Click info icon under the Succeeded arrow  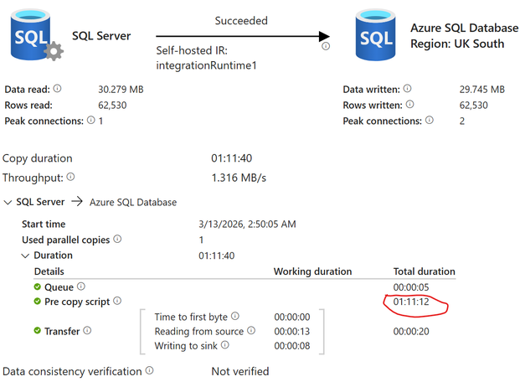[326, 46]
